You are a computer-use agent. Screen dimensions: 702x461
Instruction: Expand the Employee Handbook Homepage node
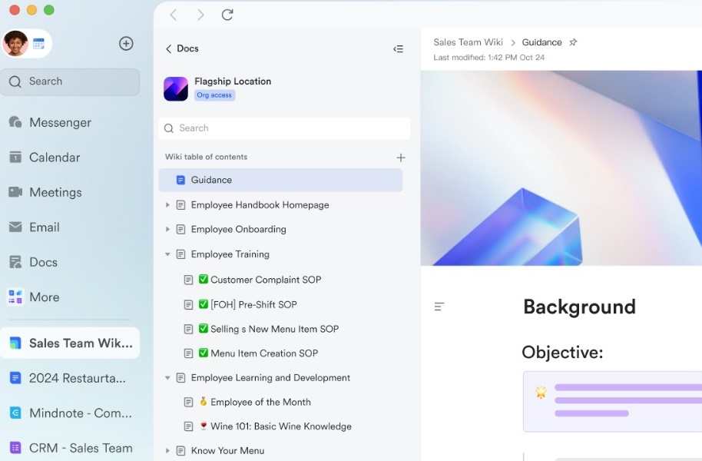point(167,205)
